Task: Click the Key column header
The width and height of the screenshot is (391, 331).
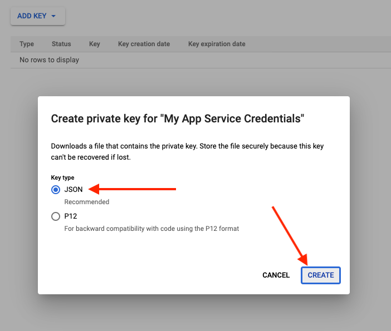Action: click(x=95, y=44)
